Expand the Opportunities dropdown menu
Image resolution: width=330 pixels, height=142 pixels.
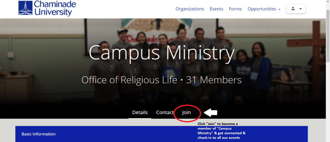click(x=264, y=9)
